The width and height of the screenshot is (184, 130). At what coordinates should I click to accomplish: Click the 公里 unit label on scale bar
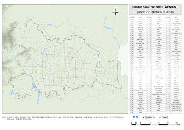tap(179, 125)
